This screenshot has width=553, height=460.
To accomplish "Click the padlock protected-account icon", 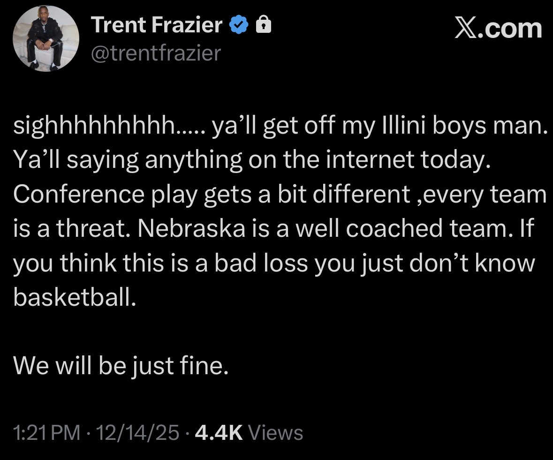I will (263, 26).
